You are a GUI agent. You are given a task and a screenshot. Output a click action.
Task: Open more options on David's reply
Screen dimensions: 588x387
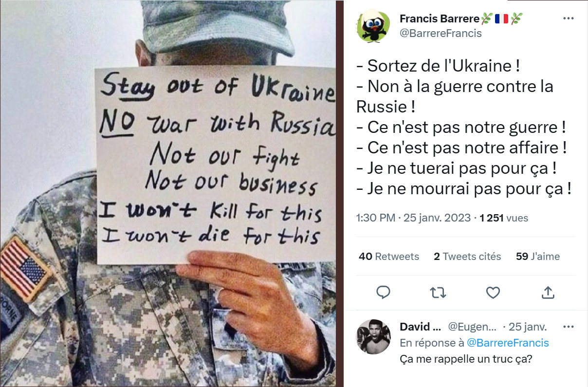coord(568,327)
